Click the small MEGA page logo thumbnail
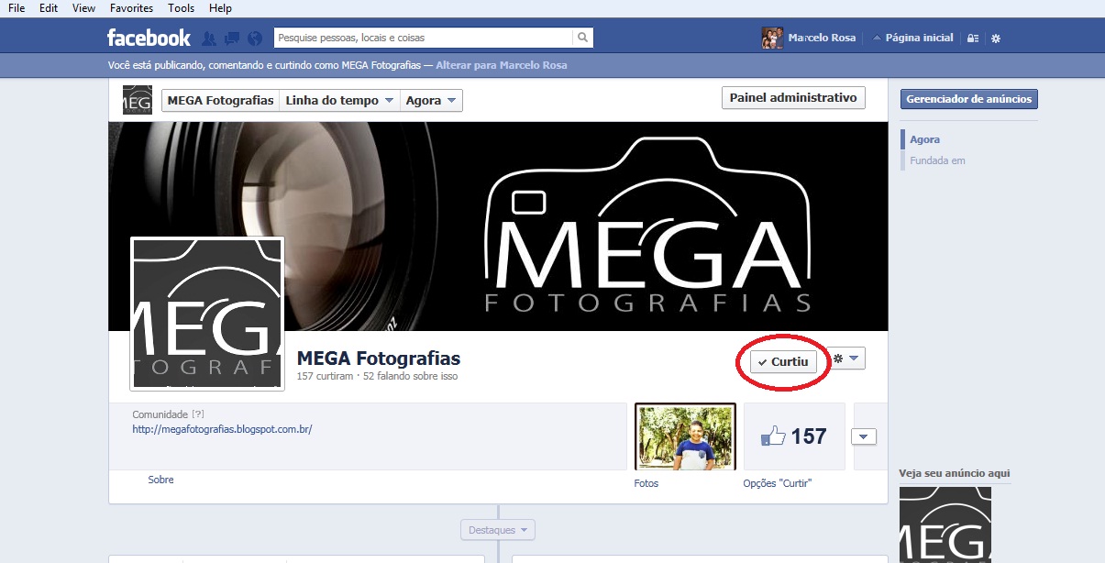 (137, 100)
